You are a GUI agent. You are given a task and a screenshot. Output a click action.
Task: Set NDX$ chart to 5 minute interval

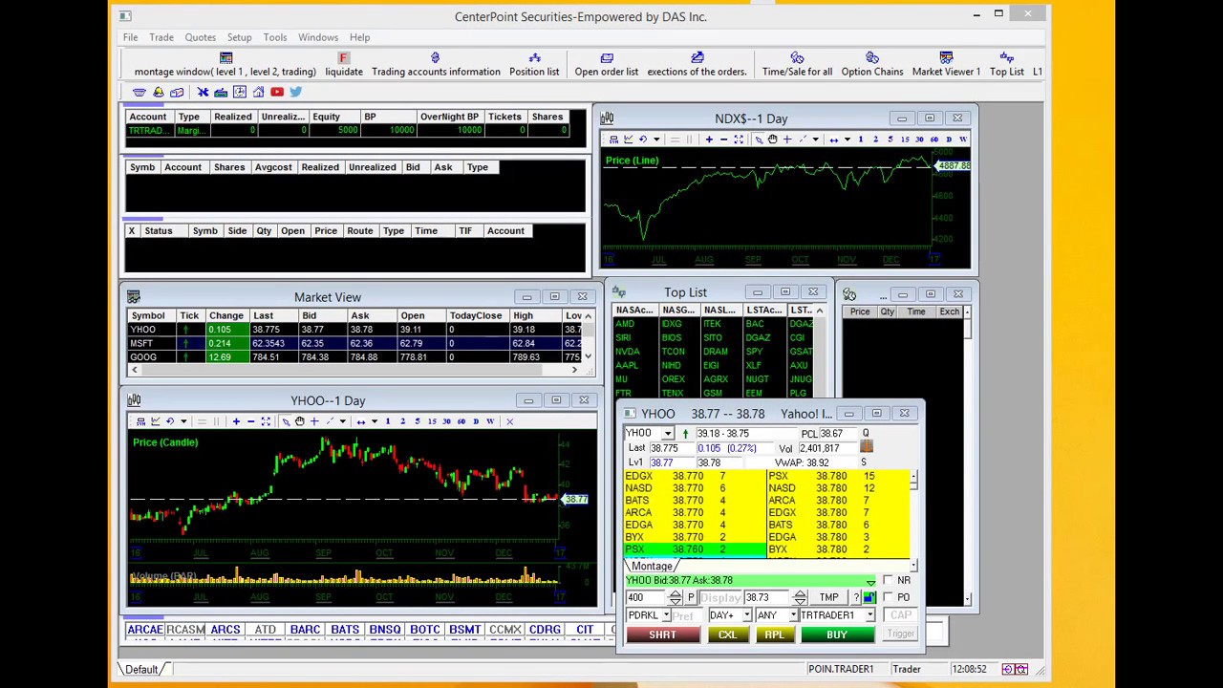tap(890, 140)
